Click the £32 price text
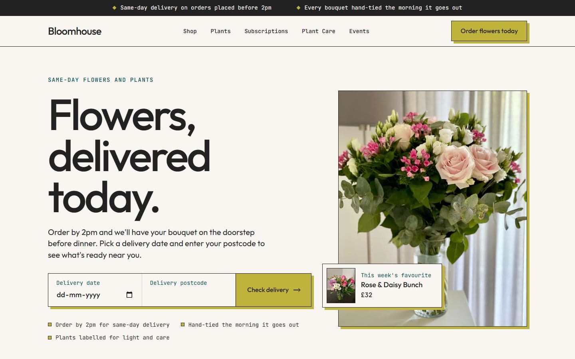The width and height of the screenshot is (575, 359). pyautogui.click(x=367, y=295)
